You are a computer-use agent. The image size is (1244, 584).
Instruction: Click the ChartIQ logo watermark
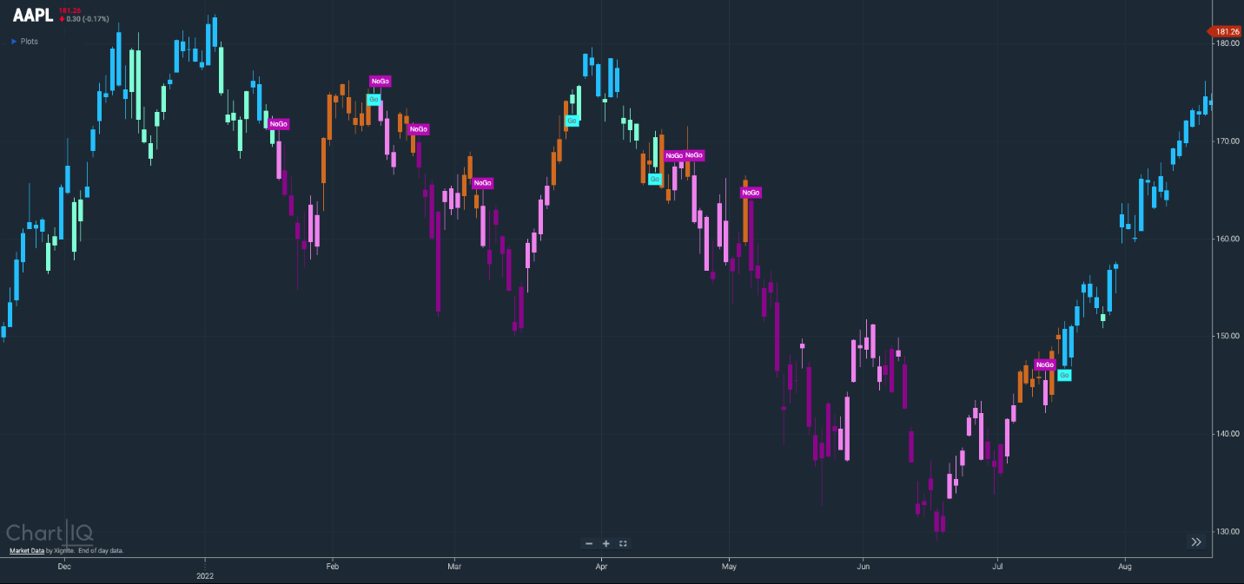click(x=50, y=533)
